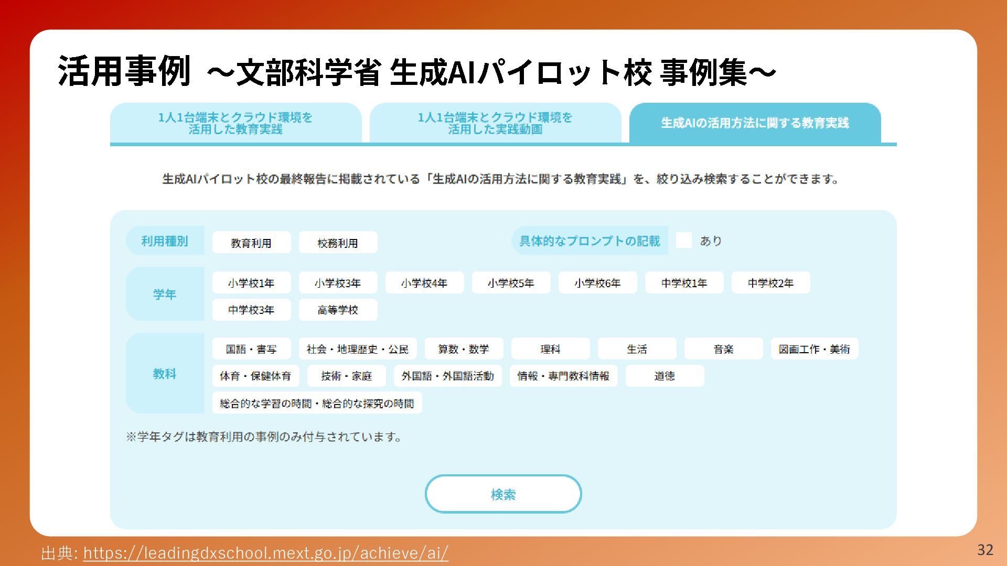Filter by 社会・地理歴史・公民
Screen dimensions: 1007x566
tap(358, 349)
